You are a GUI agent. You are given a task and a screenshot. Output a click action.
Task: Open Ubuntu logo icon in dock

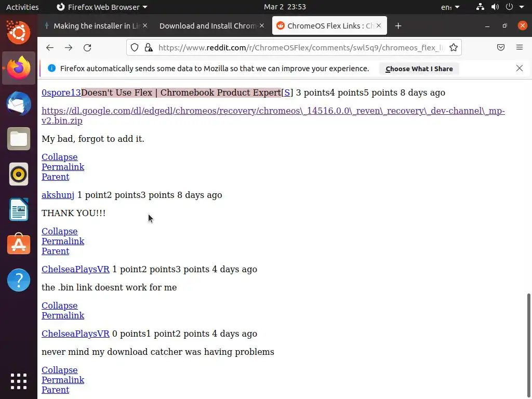[x=18, y=33]
